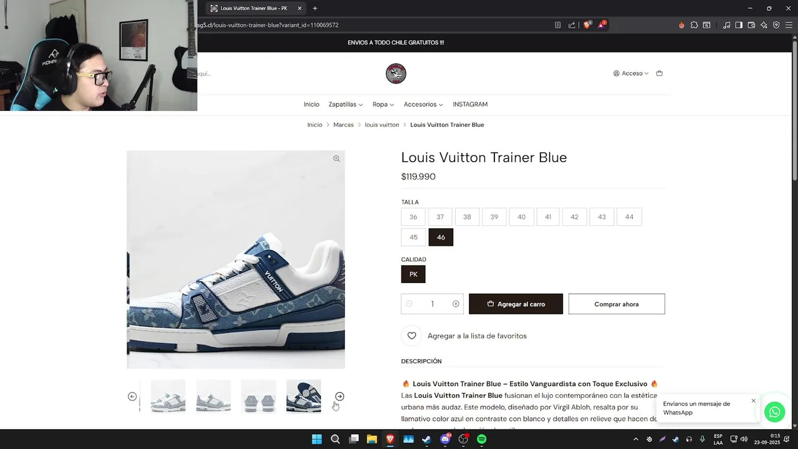Open File Explorer from the taskbar
This screenshot has width=798, height=449.
click(x=372, y=439)
